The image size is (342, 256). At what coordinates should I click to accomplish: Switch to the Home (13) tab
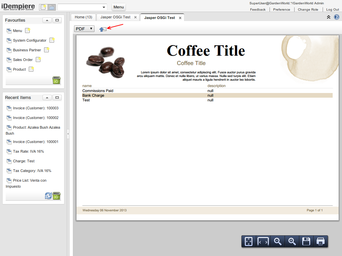click(83, 17)
